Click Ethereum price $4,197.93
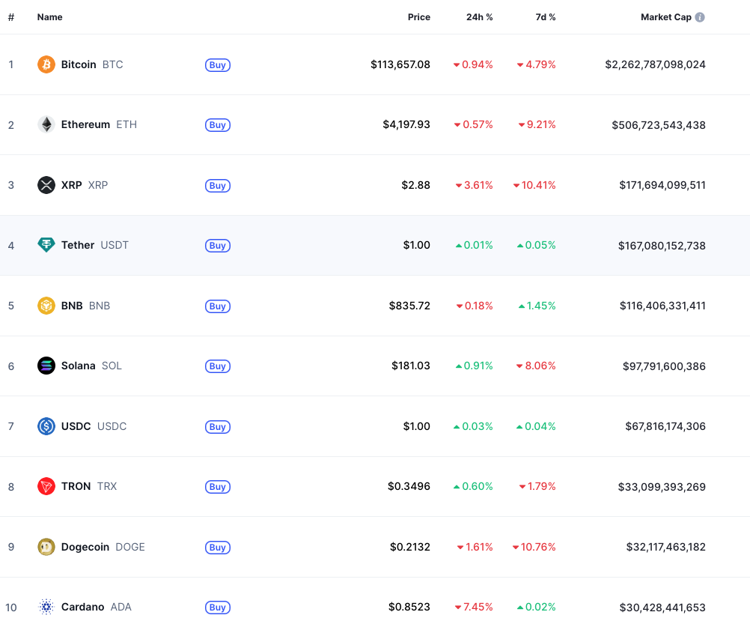 pos(406,125)
